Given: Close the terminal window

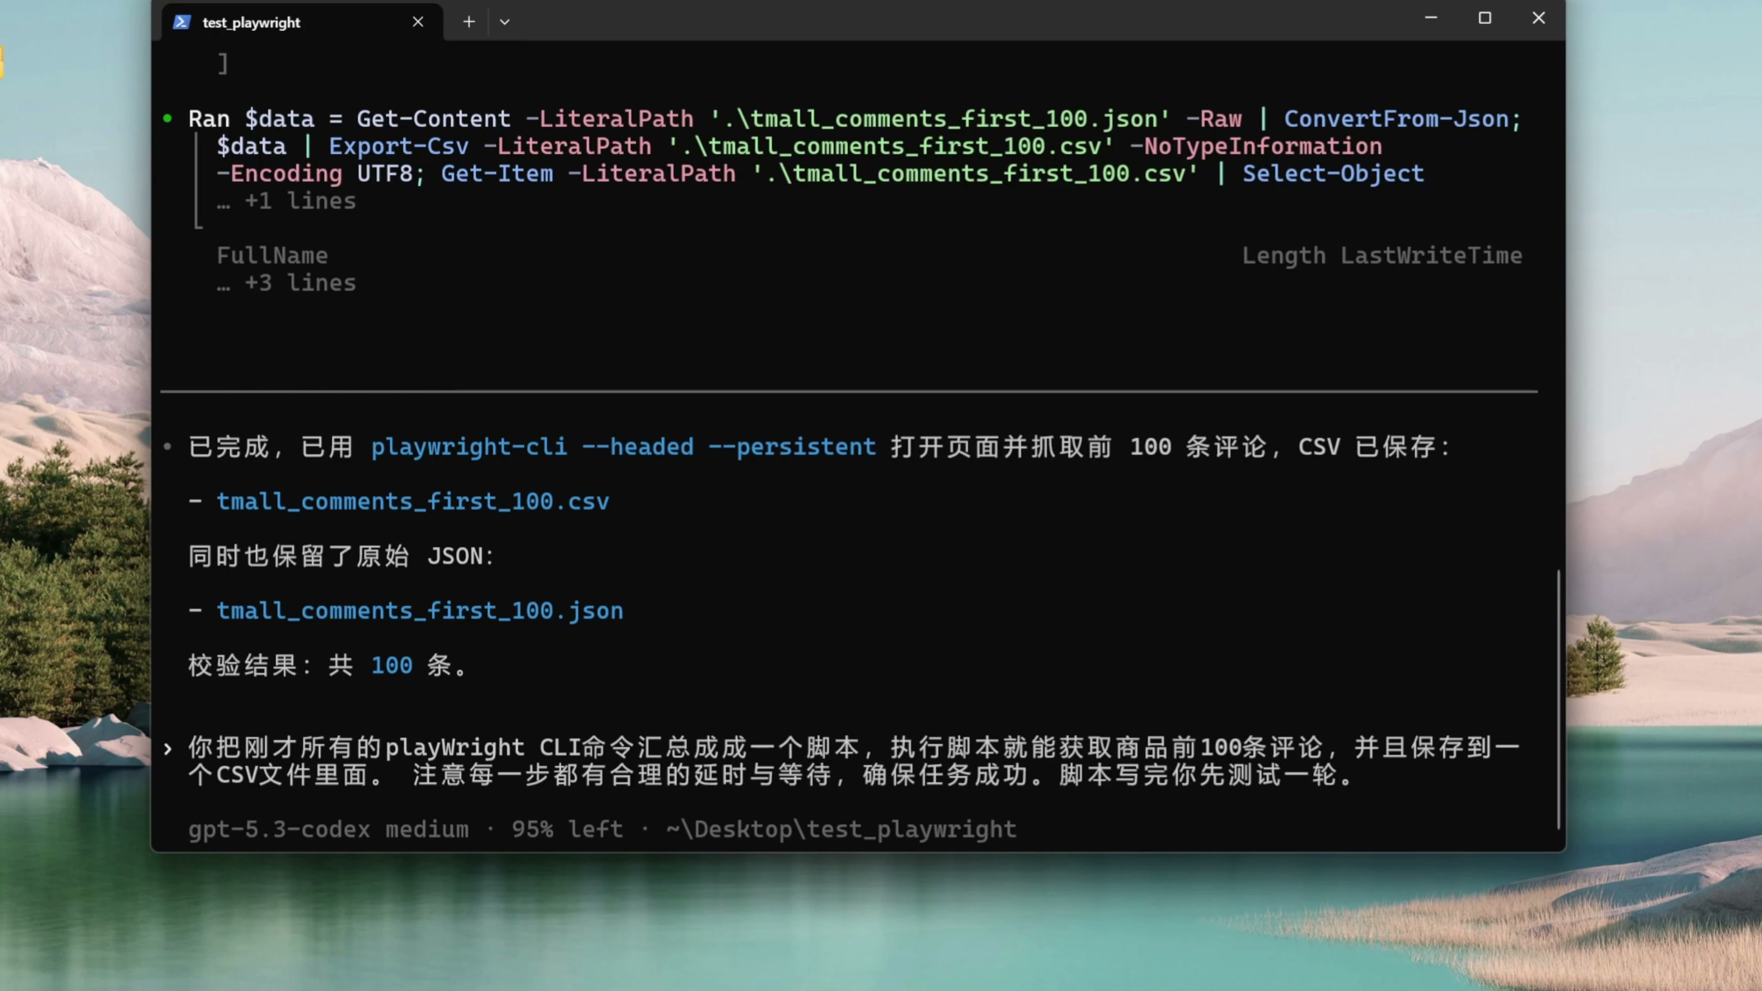Looking at the screenshot, I should coord(1539,18).
